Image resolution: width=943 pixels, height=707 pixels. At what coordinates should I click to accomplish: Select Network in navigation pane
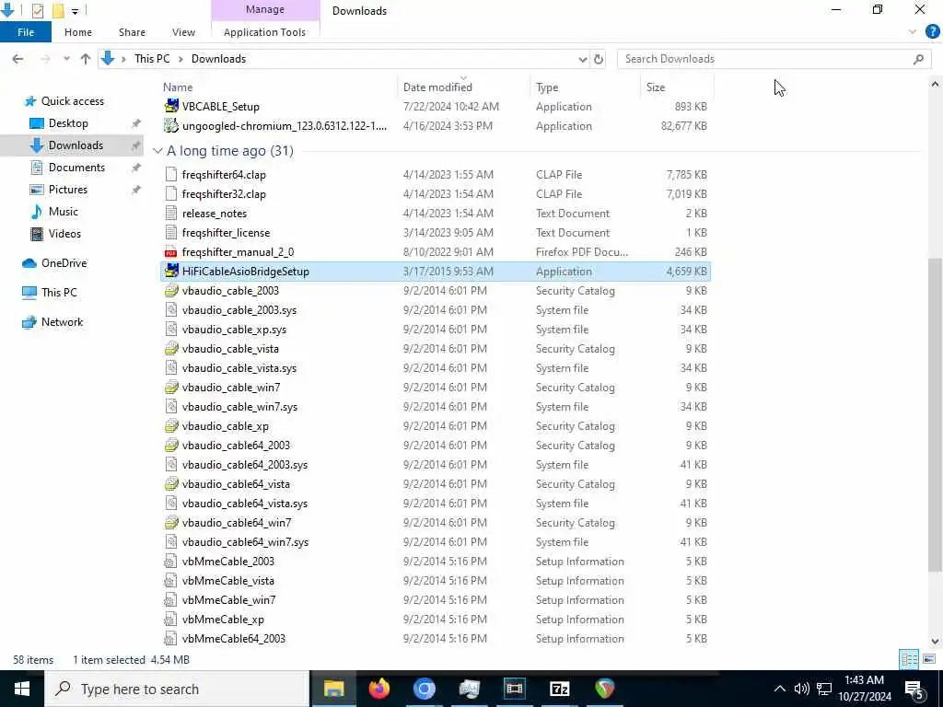coord(62,322)
